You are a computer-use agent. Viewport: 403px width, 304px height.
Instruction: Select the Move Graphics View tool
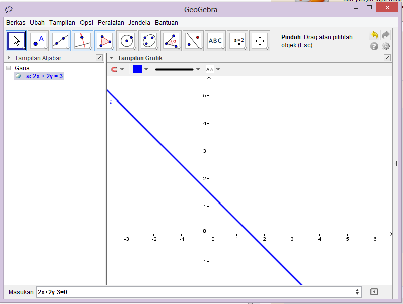tap(259, 41)
